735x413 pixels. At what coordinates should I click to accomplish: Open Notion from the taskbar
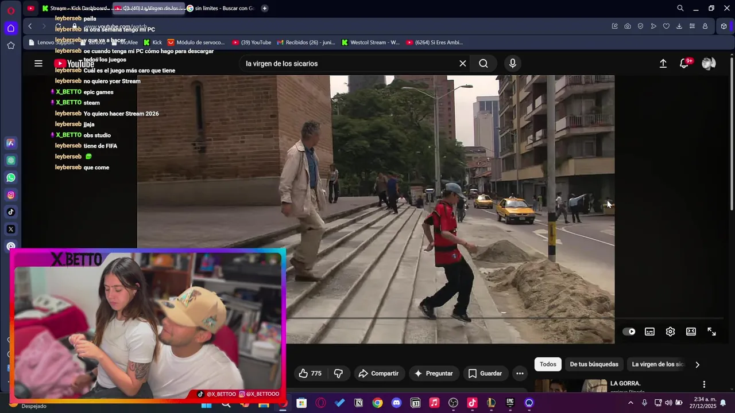(358, 403)
